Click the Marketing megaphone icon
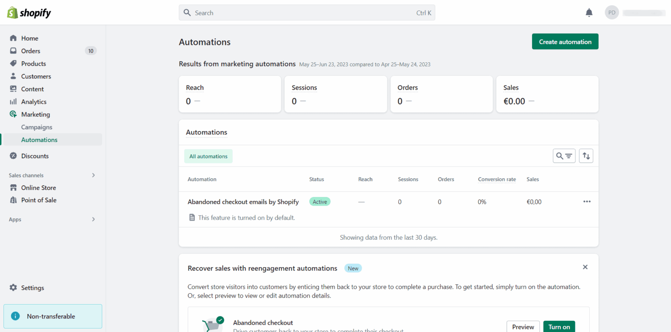The width and height of the screenshot is (671, 332). click(x=13, y=114)
